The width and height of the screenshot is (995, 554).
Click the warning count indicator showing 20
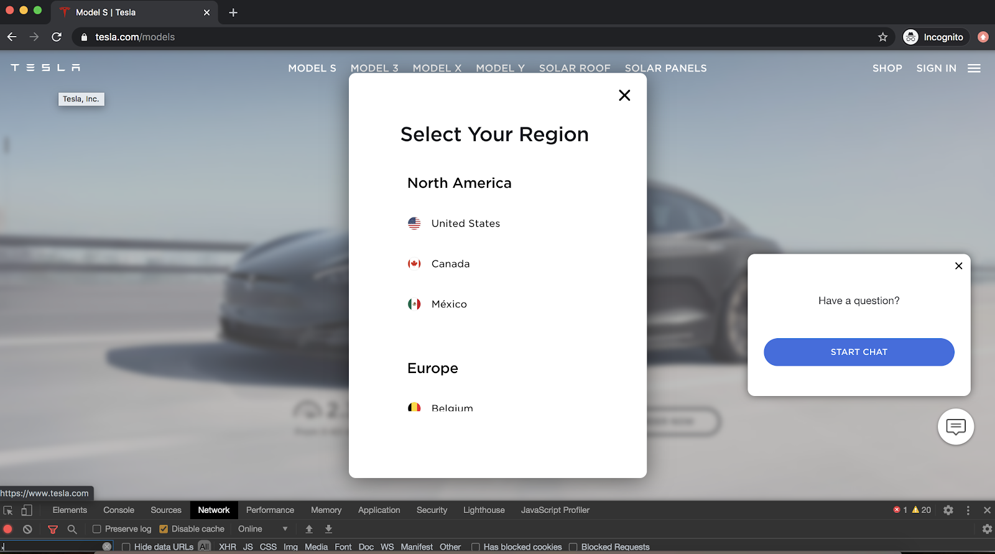[922, 510]
